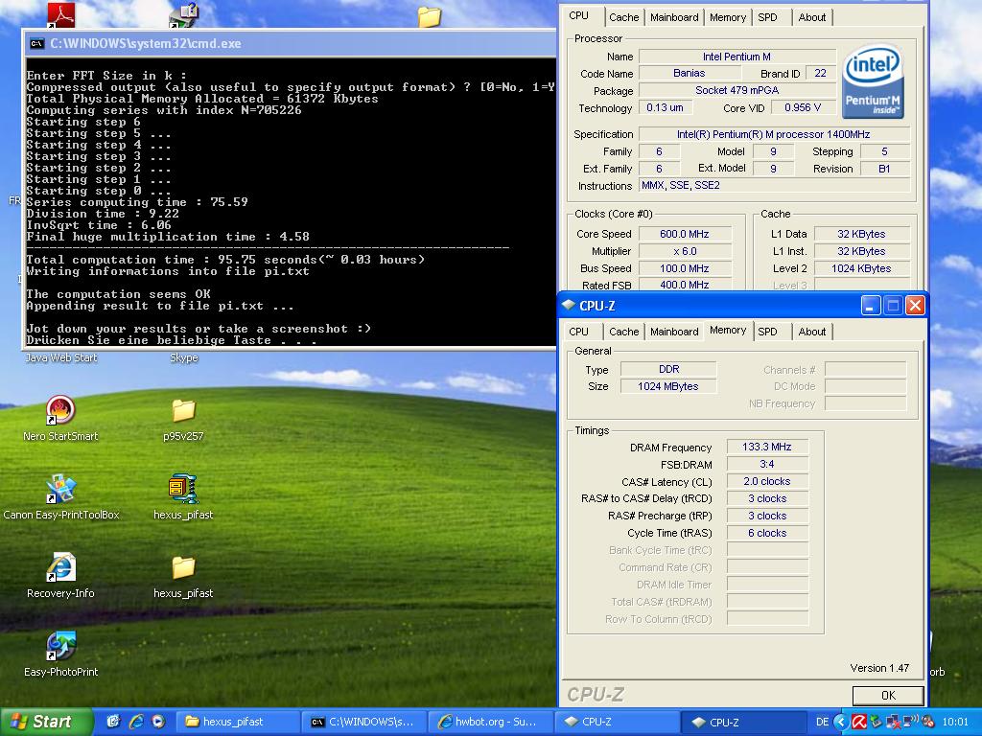Click Bus Speed value '100.0 MHz'

685,268
